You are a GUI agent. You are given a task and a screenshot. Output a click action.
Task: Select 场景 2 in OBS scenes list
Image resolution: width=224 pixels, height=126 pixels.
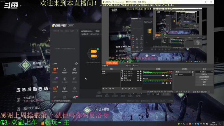point(111,74)
